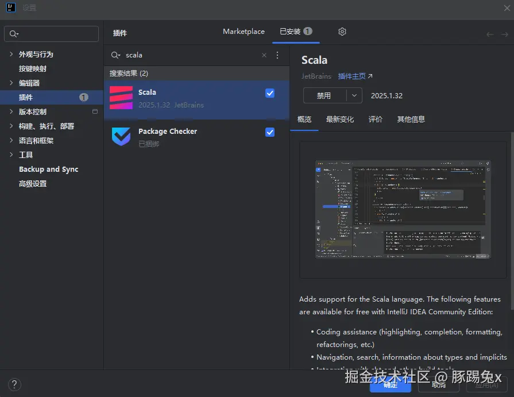Clear the scala plugin search text
This screenshot has width=514, height=397.
click(264, 55)
